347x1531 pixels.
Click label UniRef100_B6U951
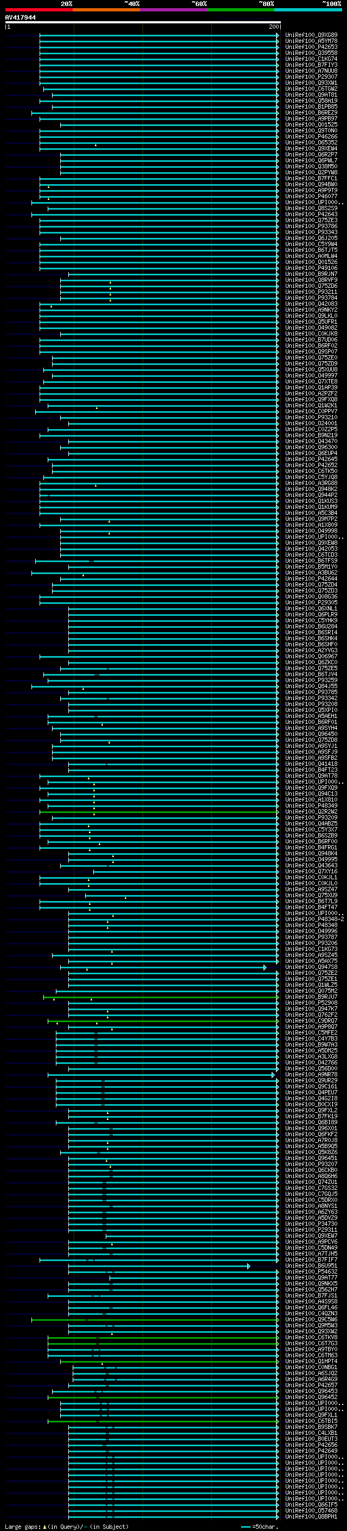point(311,1266)
